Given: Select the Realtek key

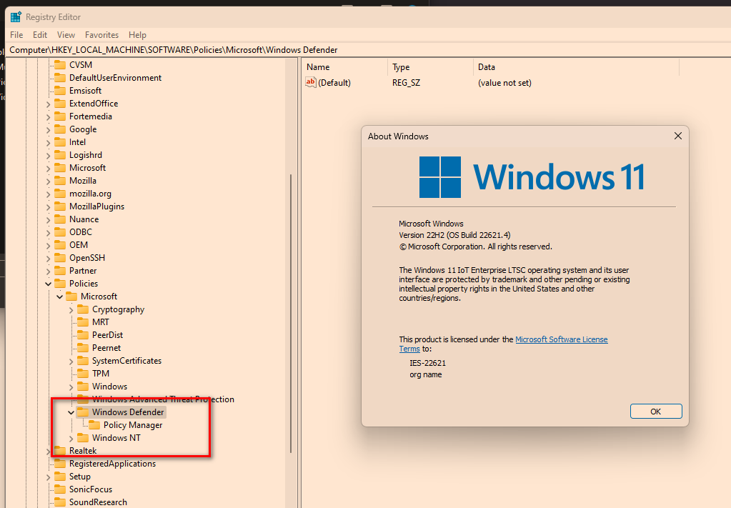Looking at the screenshot, I should click(83, 451).
